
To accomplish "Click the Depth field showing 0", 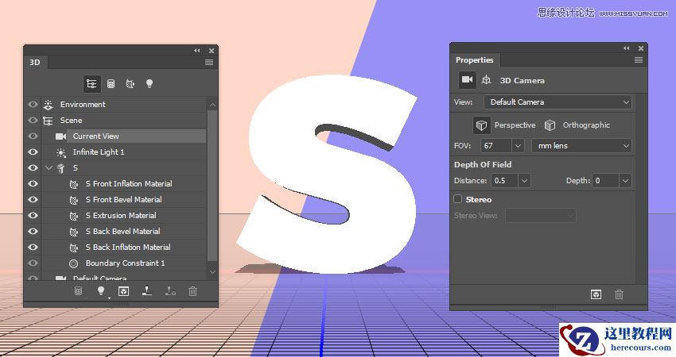I will point(606,181).
